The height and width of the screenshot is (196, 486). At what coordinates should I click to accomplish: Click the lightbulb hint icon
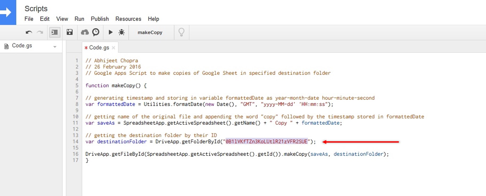(181, 32)
